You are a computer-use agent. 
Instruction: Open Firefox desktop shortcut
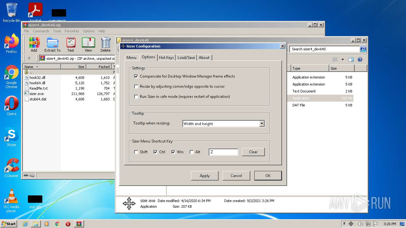tap(11, 44)
